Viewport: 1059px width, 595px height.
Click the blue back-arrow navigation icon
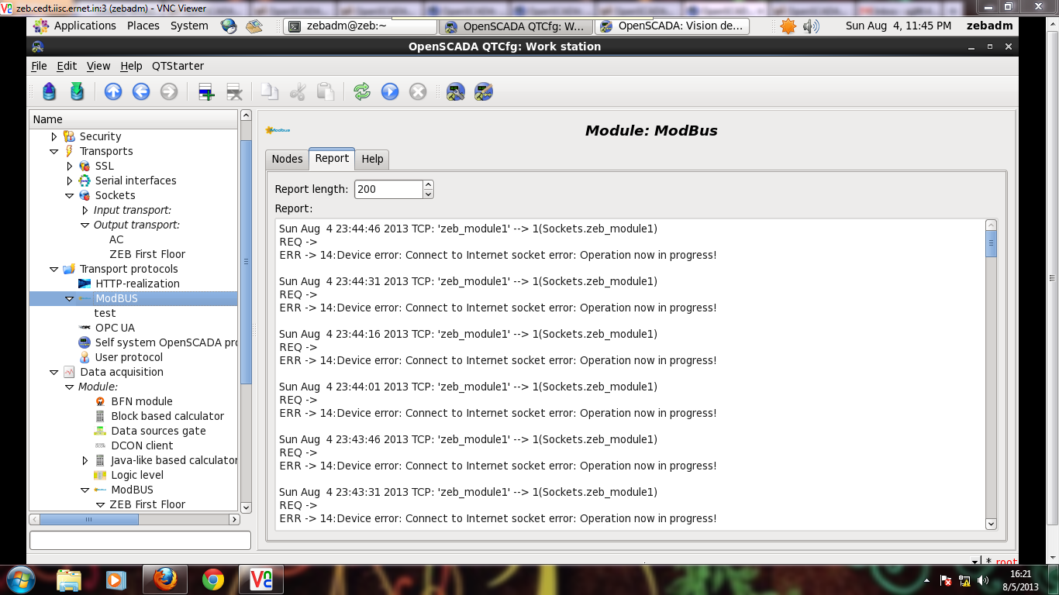pyautogui.click(x=141, y=92)
